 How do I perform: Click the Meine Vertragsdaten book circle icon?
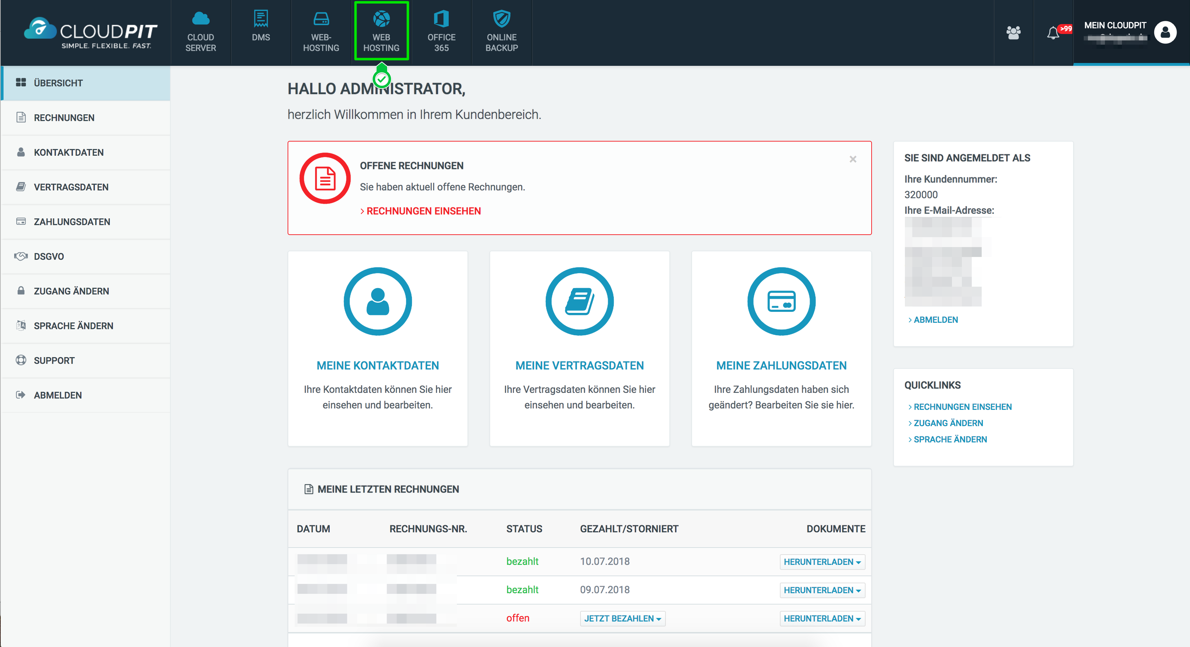579,302
